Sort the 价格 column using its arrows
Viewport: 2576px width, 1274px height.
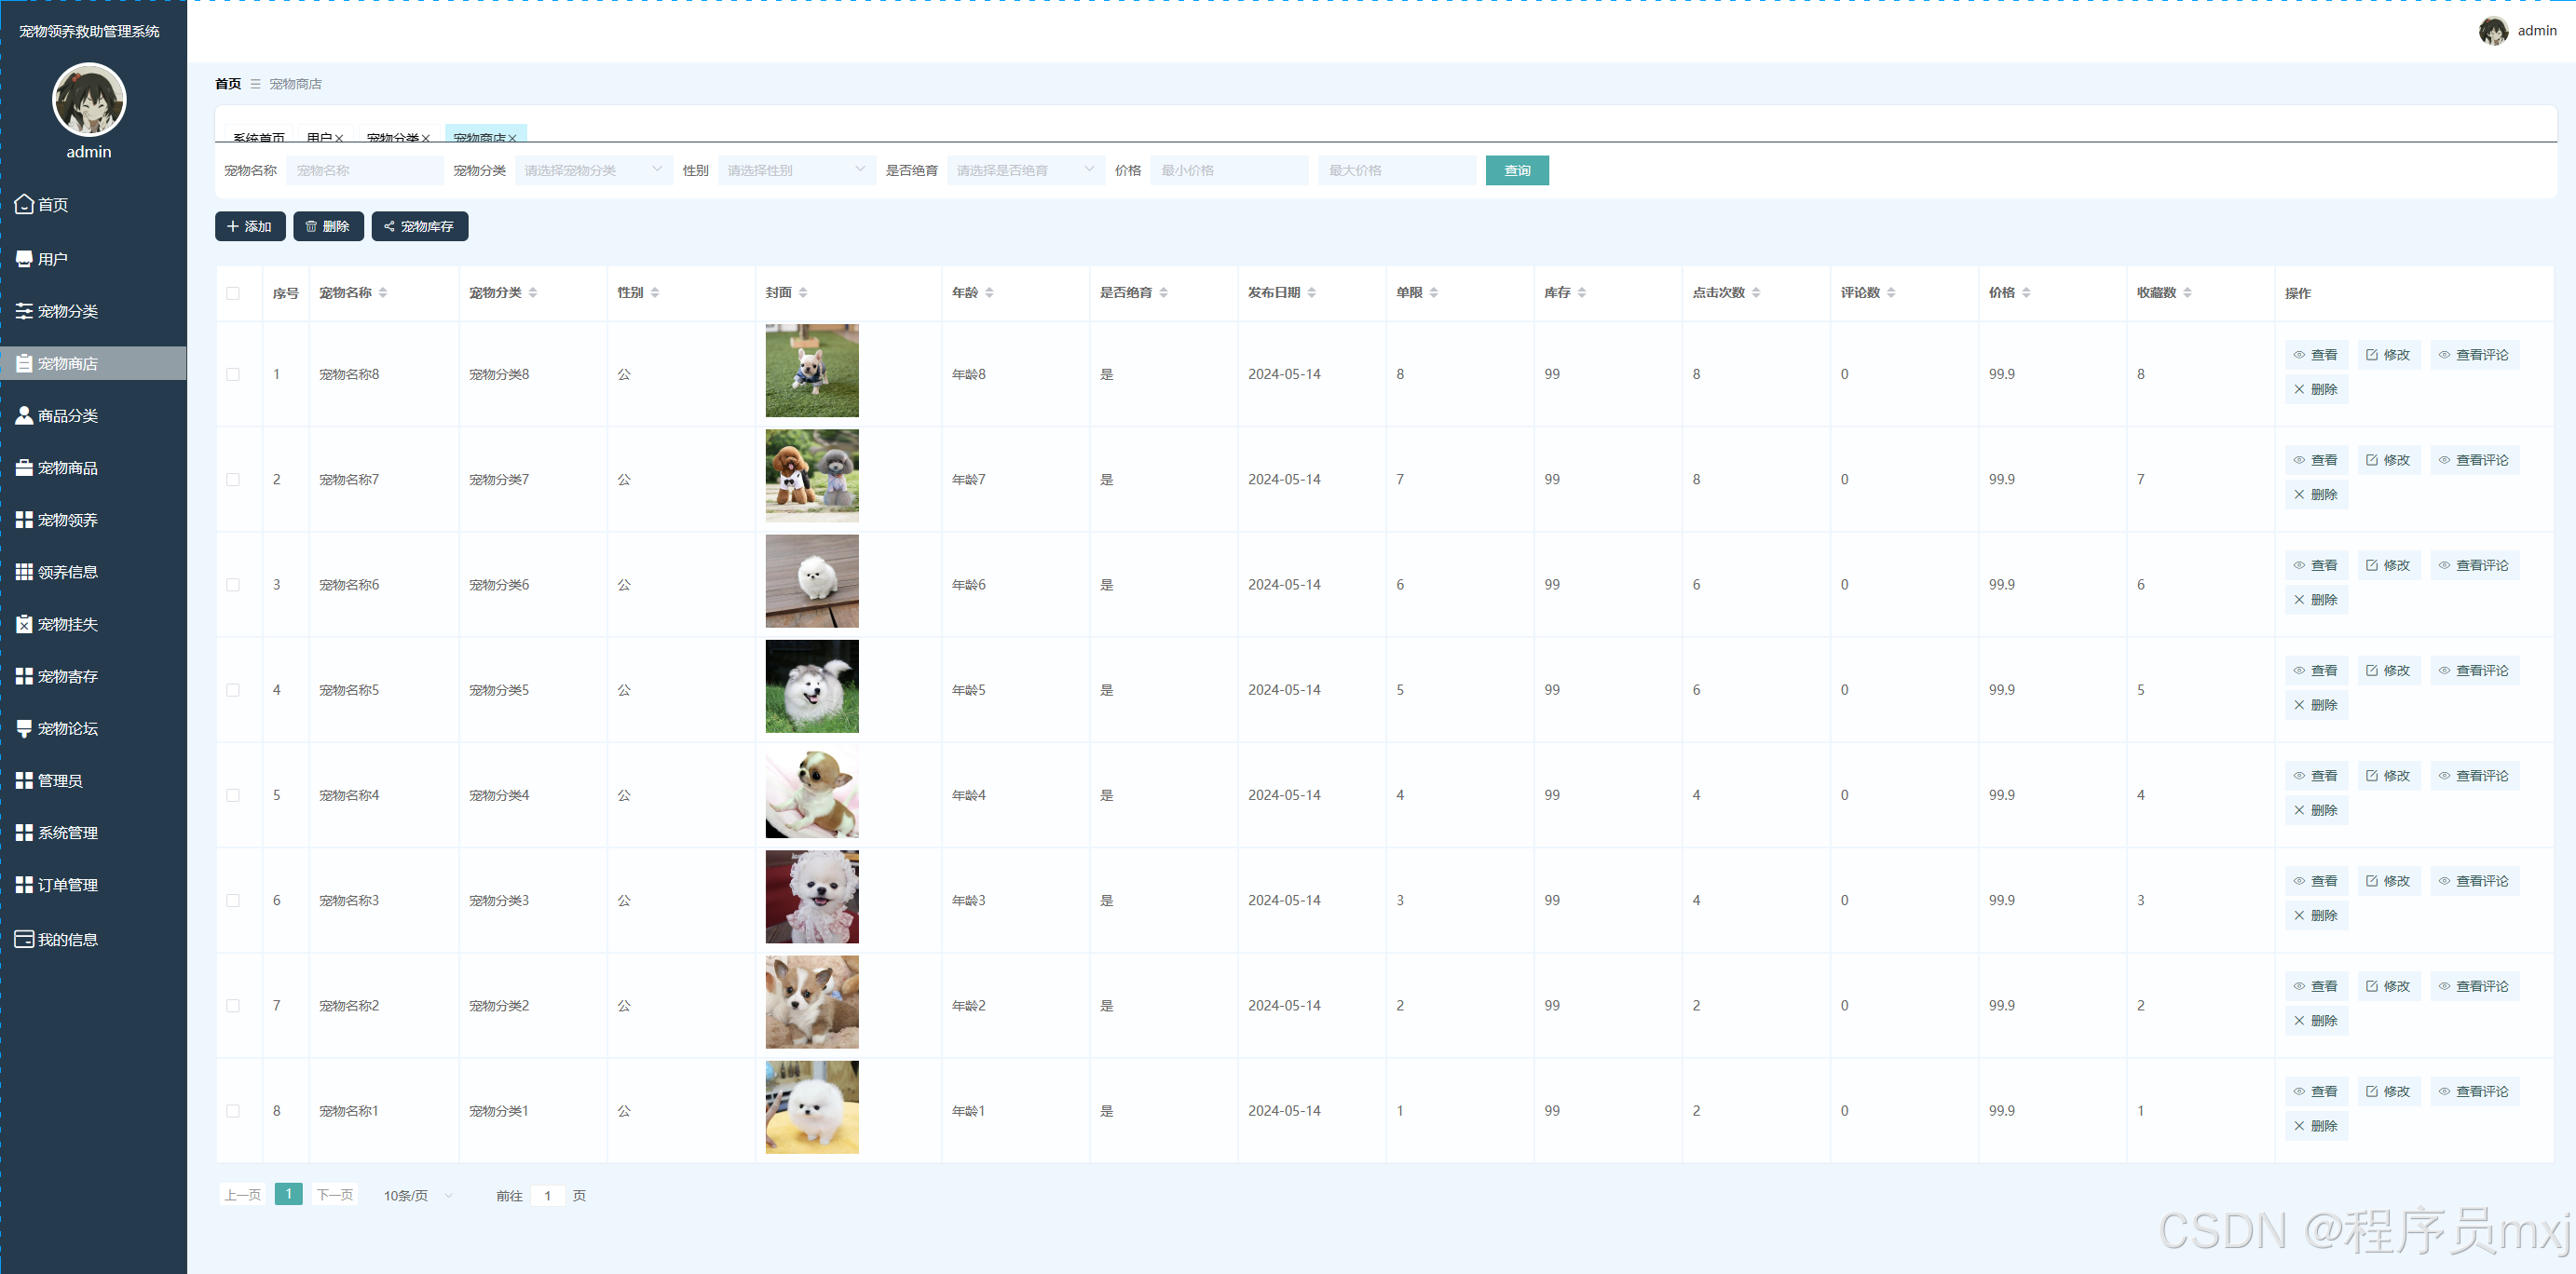(2026, 293)
